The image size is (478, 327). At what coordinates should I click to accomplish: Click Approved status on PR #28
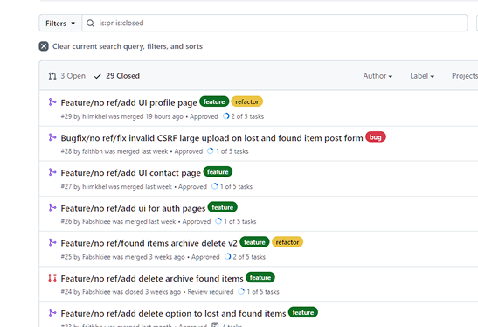[x=189, y=151]
